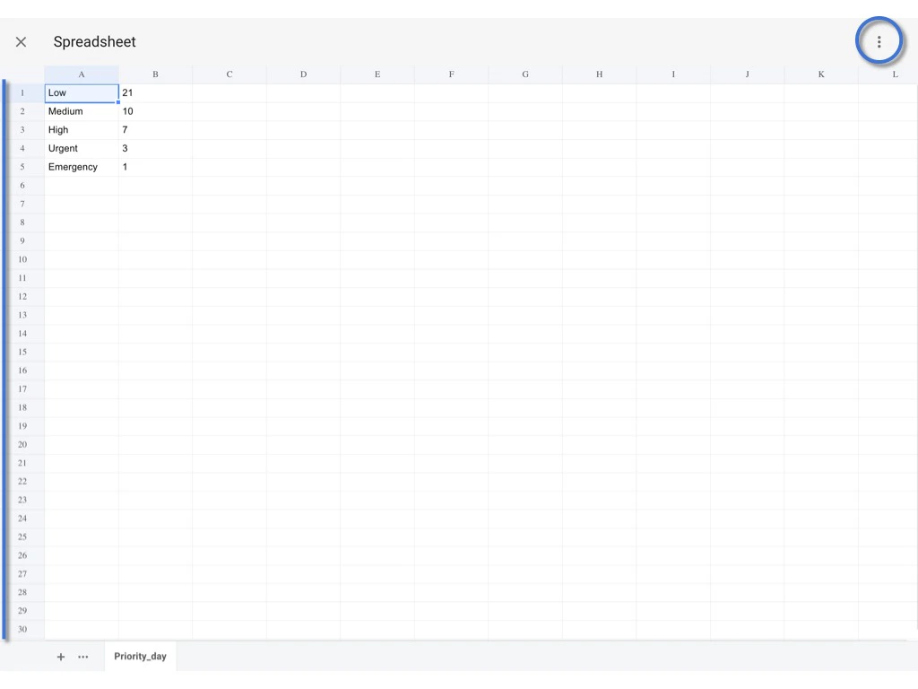This screenshot has height=689, width=918.
Task: Open the three-dot overflow menu
Action: (x=879, y=41)
